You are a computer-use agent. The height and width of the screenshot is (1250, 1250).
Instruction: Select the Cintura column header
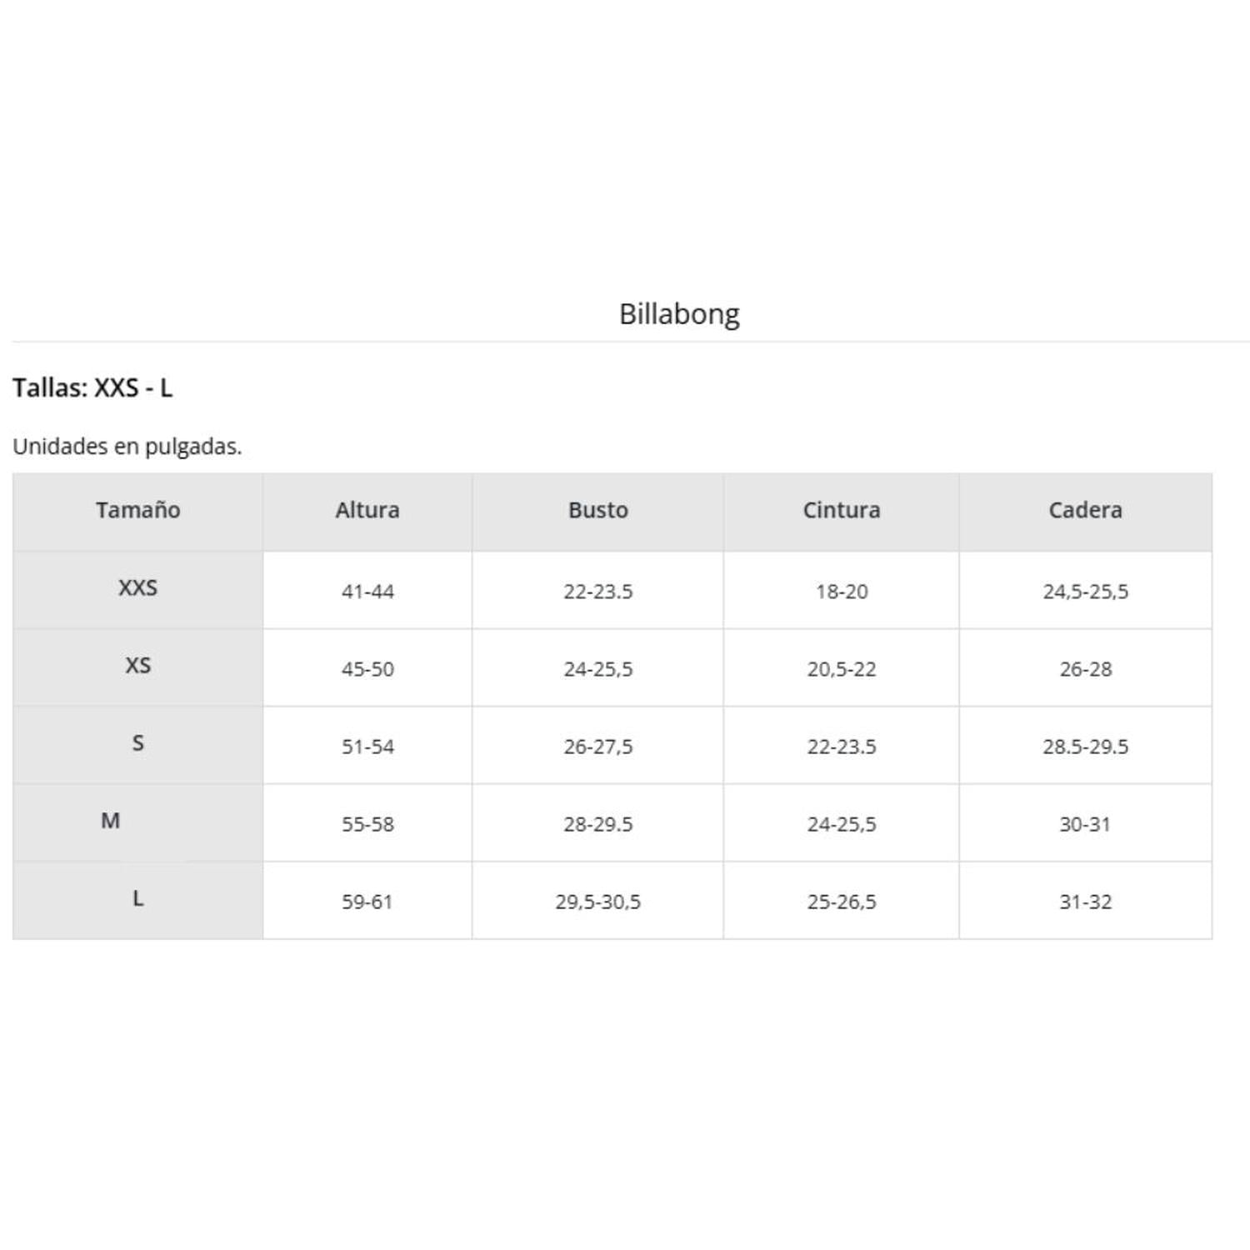[842, 510]
